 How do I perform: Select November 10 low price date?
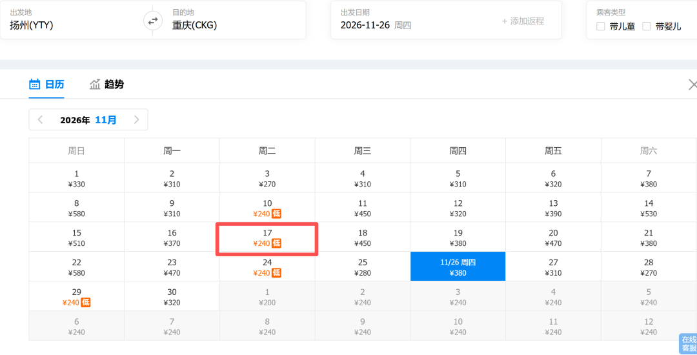(x=267, y=207)
